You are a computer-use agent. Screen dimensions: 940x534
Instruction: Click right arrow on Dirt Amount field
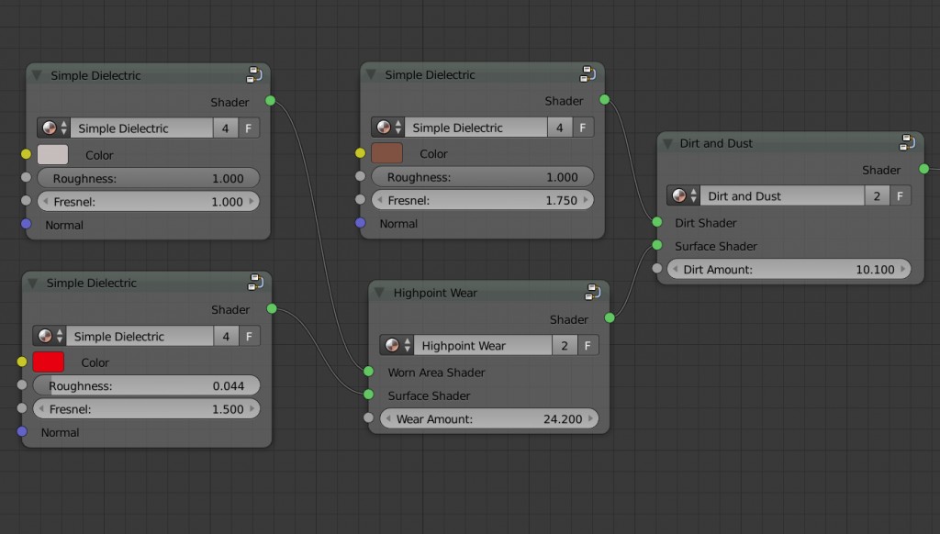tap(903, 270)
